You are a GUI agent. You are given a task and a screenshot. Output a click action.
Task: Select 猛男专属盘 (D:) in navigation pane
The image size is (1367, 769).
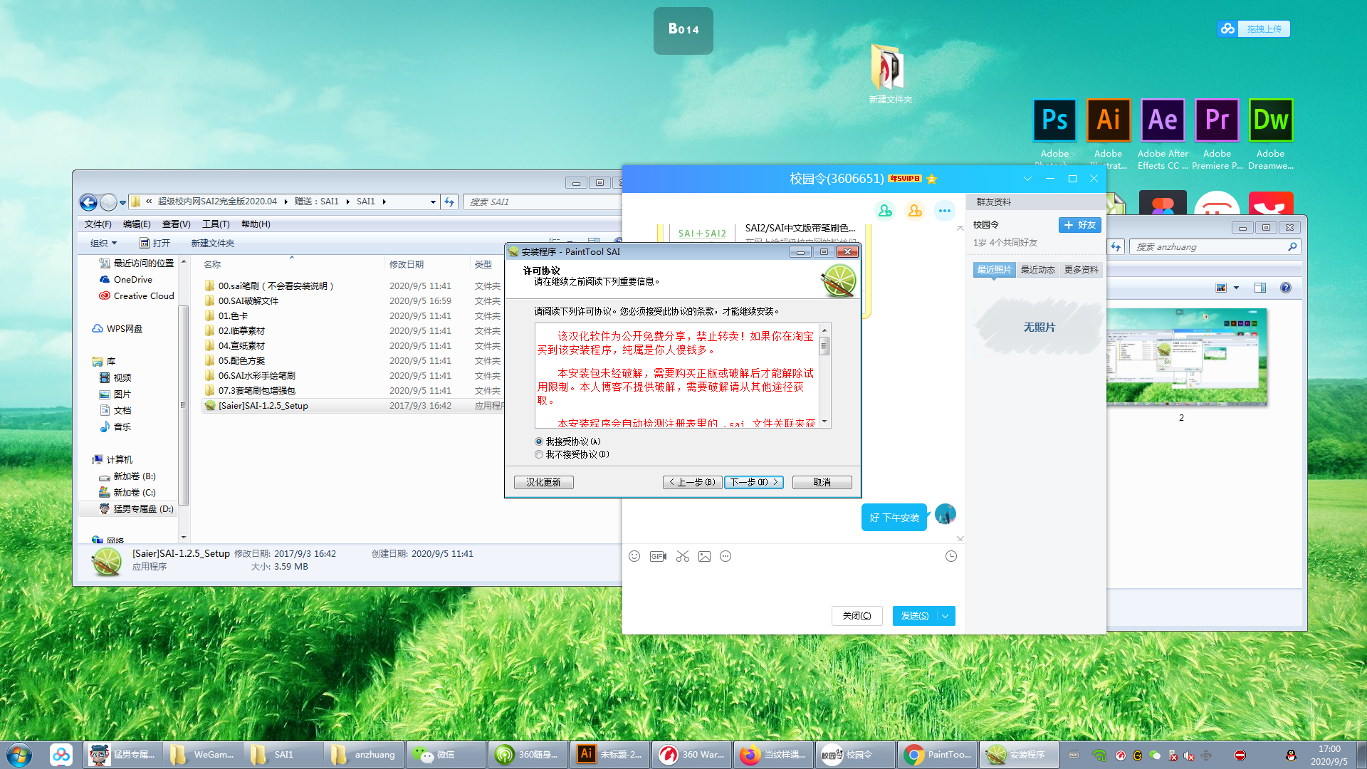click(x=143, y=509)
